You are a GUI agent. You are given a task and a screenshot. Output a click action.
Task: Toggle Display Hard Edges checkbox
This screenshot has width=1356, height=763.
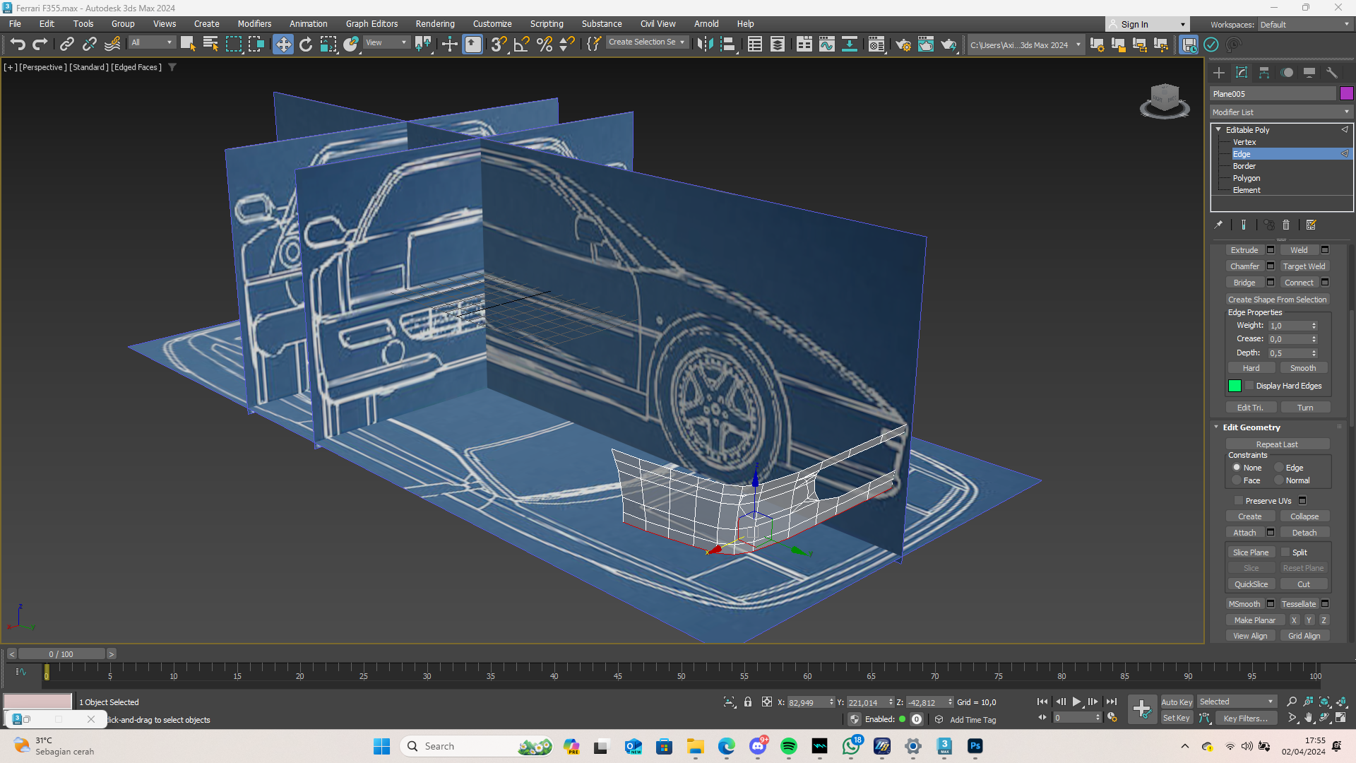pos(1249,386)
